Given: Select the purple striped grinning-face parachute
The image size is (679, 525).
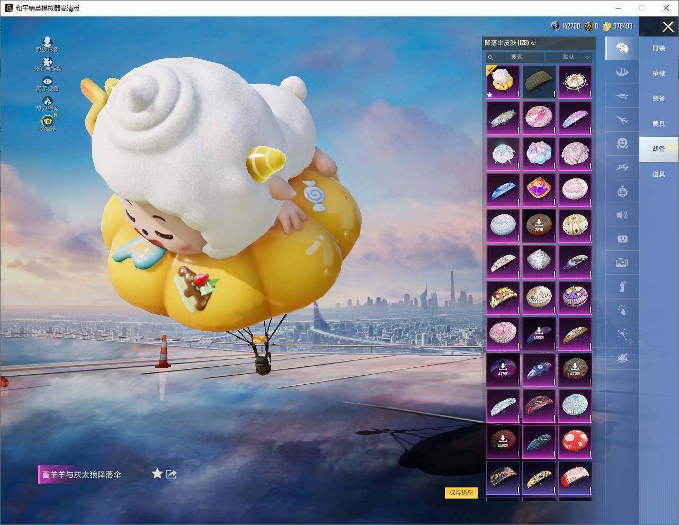Looking at the screenshot, I should pos(575,297).
